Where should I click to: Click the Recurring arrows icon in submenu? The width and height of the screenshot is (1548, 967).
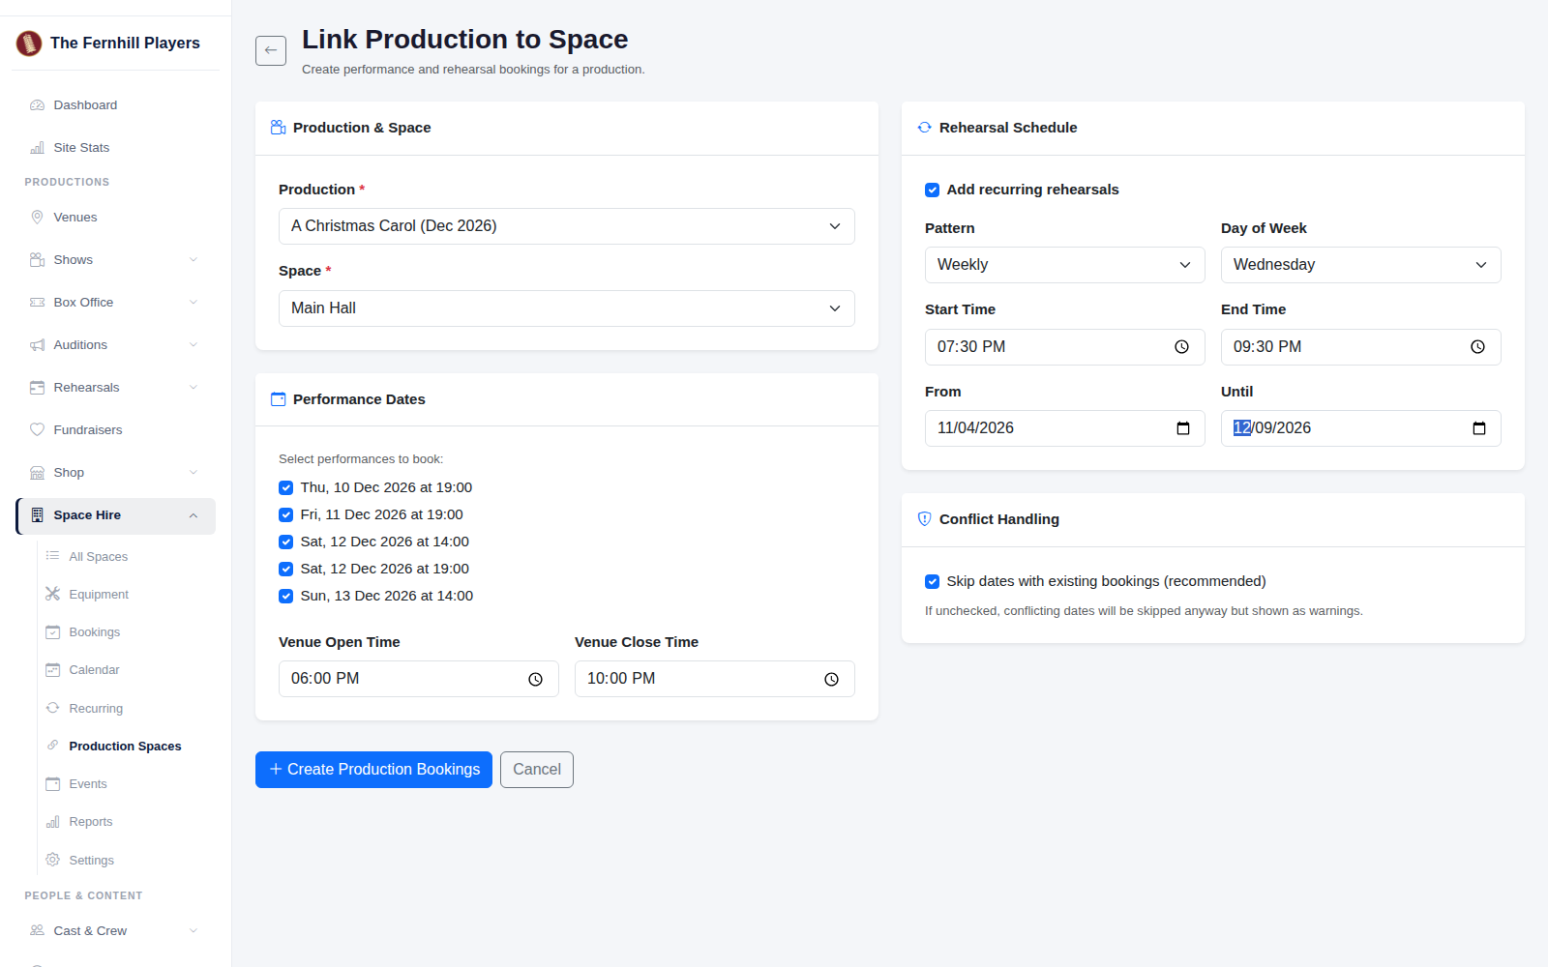pyautogui.click(x=52, y=708)
